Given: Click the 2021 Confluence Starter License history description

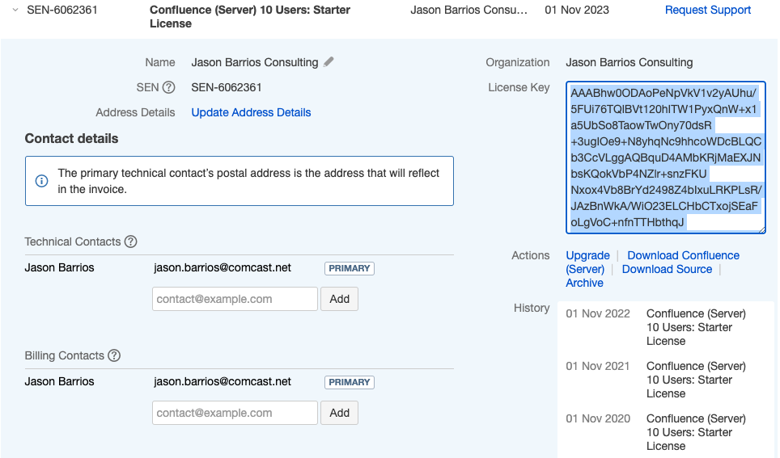Looking at the screenshot, I should point(696,380).
